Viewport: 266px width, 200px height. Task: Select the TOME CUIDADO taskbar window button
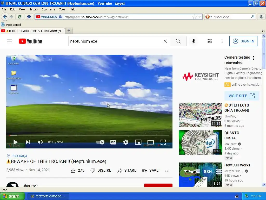48,196
